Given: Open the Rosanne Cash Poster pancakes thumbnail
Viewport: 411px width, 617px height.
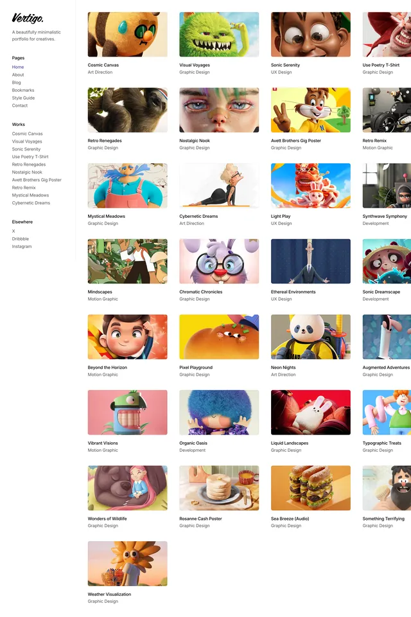Looking at the screenshot, I should coord(219,488).
